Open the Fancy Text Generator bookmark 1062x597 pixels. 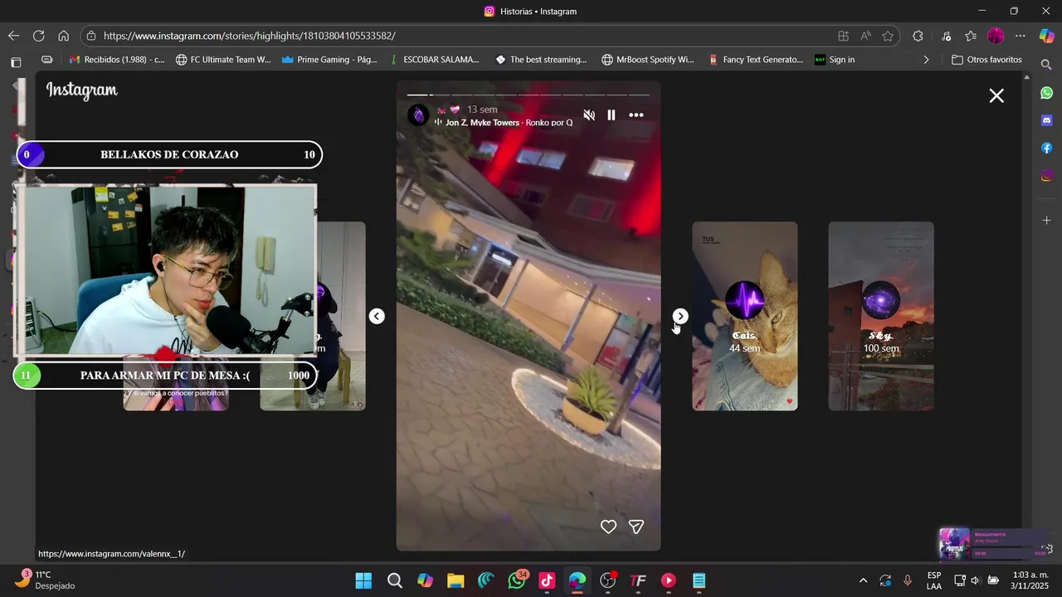coord(755,60)
